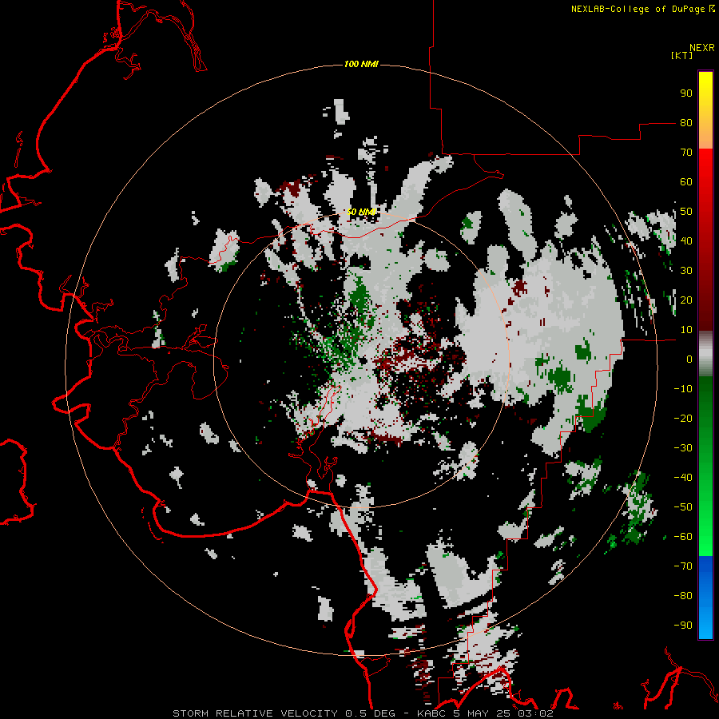
Task: Click the -70 value on velocity scale
Action: coord(683,566)
